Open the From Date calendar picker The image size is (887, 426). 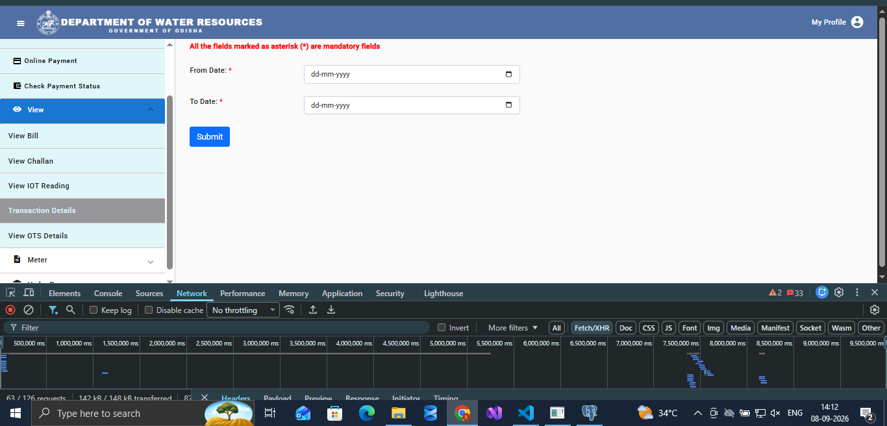tap(508, 74)
